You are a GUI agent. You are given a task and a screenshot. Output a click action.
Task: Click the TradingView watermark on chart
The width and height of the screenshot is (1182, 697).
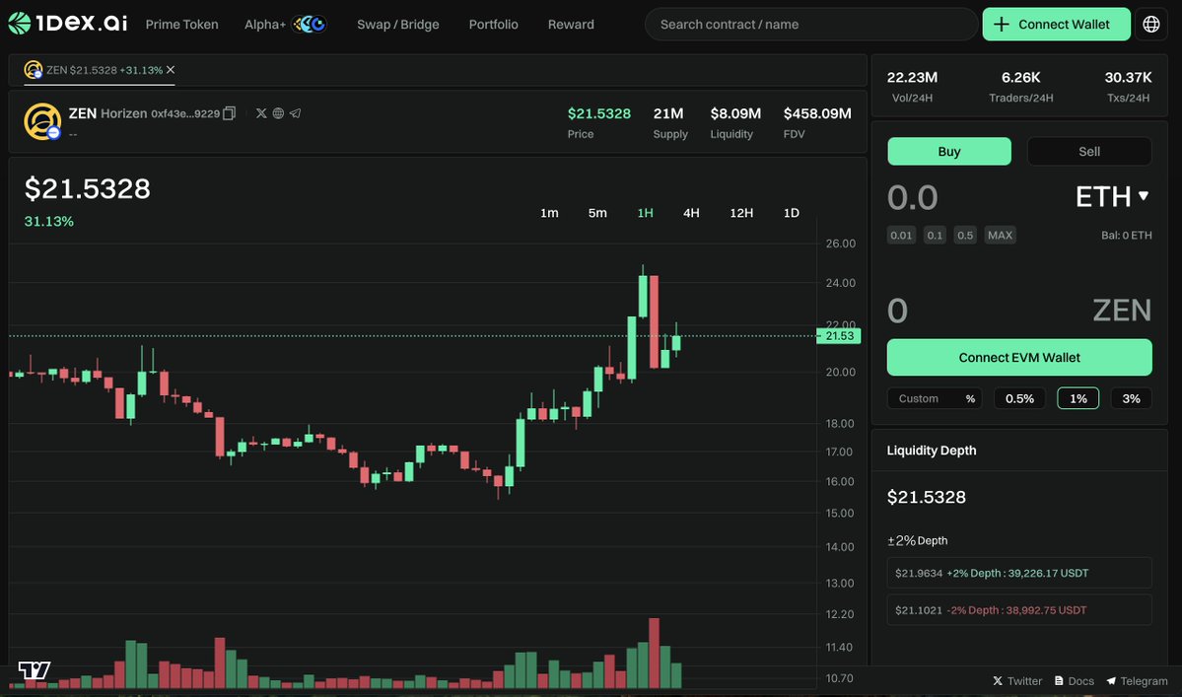point(33,670)
